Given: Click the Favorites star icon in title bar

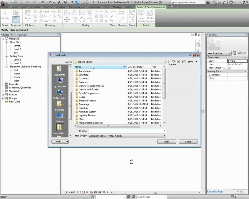Looking at the screenshot, I should [224, 2].
